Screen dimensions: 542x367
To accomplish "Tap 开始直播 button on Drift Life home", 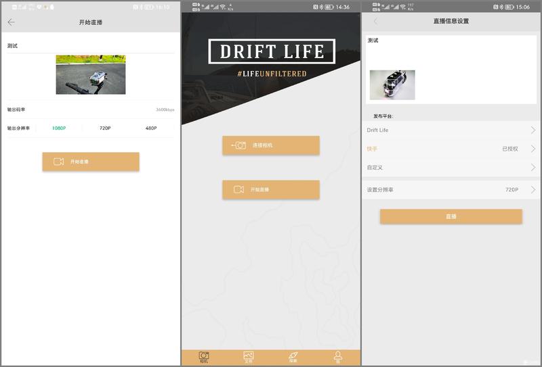I will [x=271, y=189].
